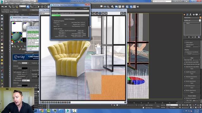Open the Display tab in command panel
Viewport: 202px width, 113px height.
[x=197, y=15]
